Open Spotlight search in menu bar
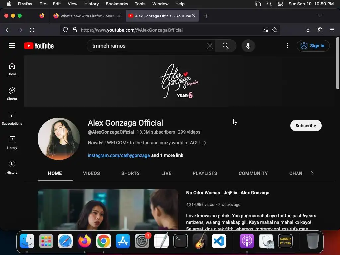Viewport: 340px width, 255px height. pyautogui.click(x=269, y=4)
